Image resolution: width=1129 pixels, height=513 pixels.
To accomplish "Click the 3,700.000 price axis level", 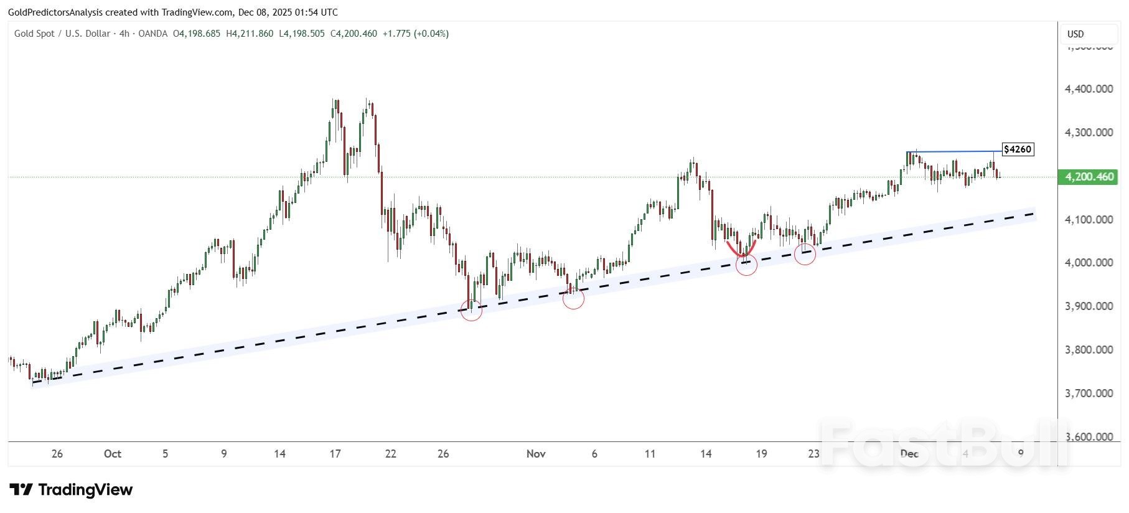I will (x=1089, y=393).
